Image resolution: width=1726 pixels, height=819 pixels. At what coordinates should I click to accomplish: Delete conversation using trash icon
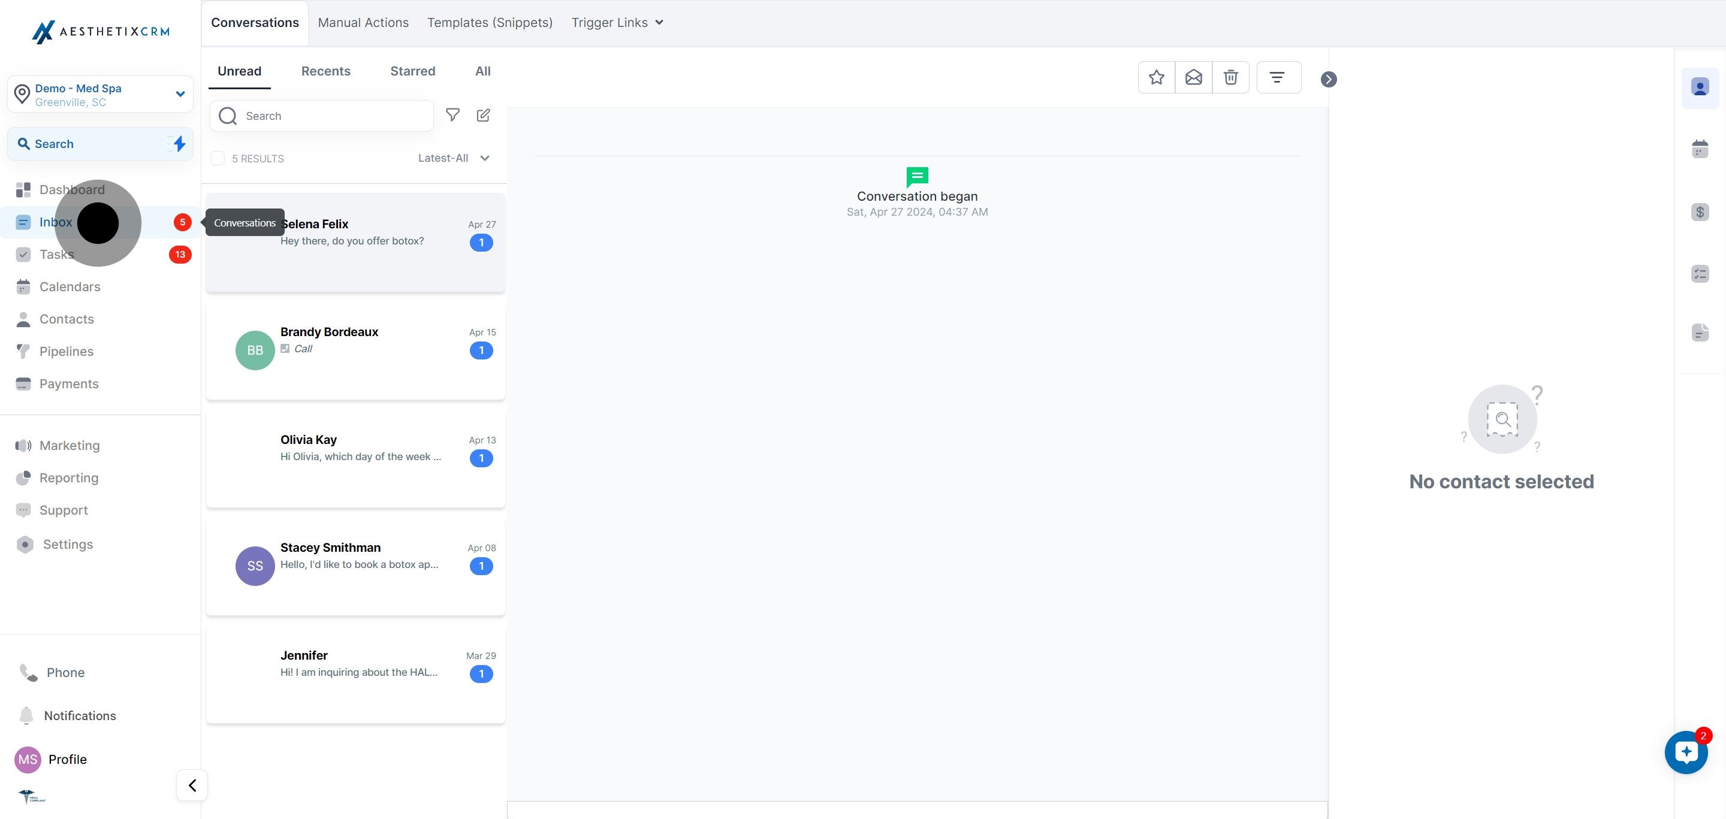[1230, 78]
